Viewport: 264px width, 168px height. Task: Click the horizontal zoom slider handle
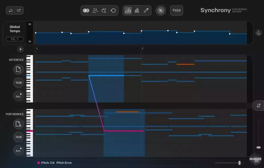coord(239,163)
